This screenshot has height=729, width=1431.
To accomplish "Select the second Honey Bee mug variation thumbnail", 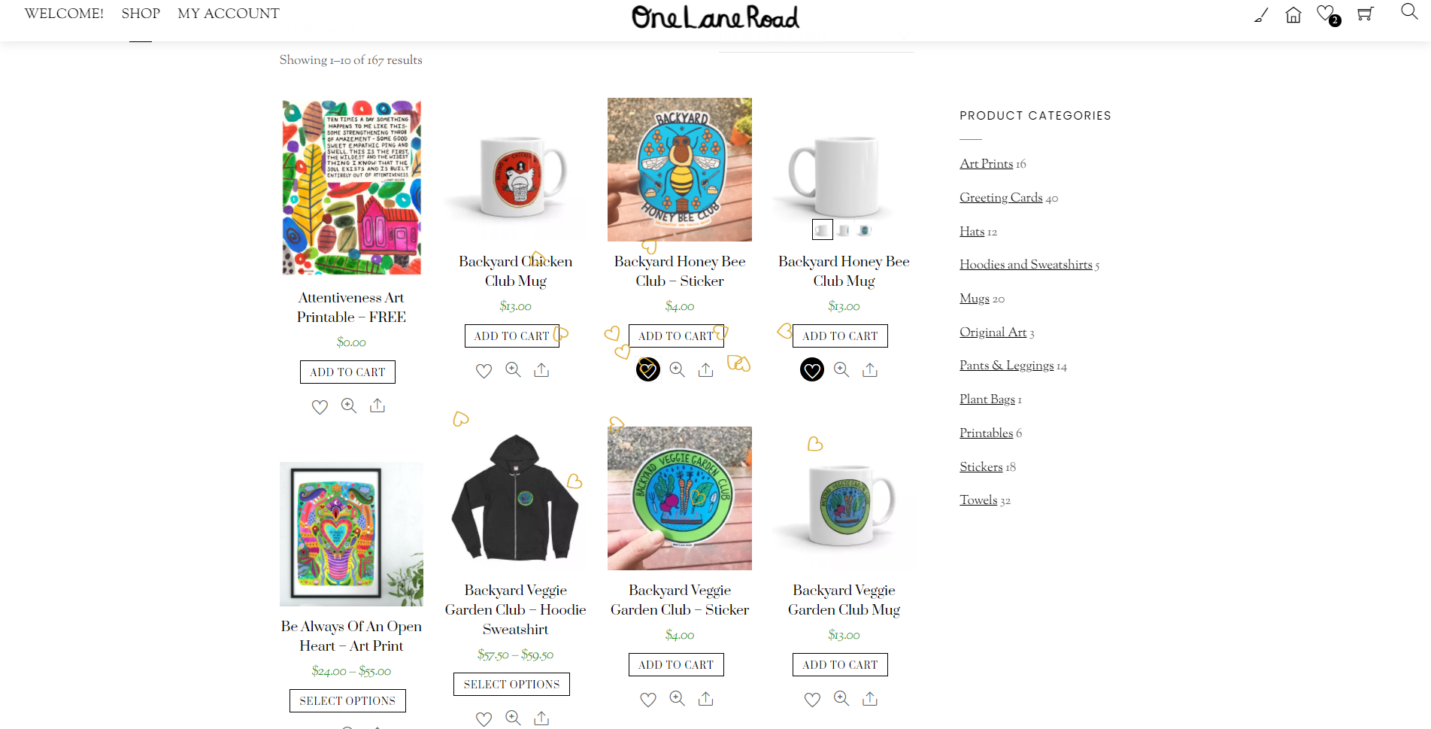I will point(843,229).
